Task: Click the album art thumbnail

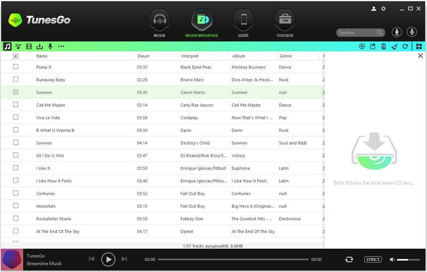Action: coord(12,260)
